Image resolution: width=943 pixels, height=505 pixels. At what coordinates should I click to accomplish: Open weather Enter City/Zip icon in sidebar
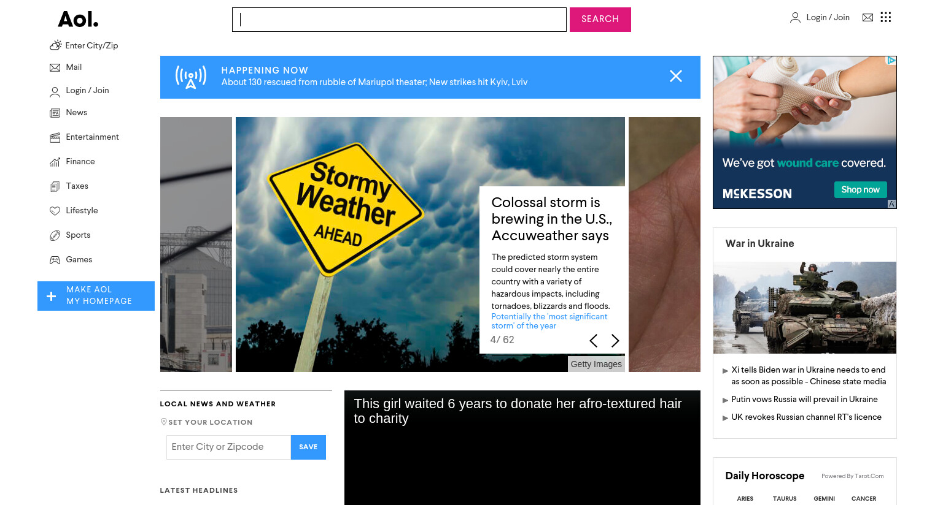tap(55, 45)
